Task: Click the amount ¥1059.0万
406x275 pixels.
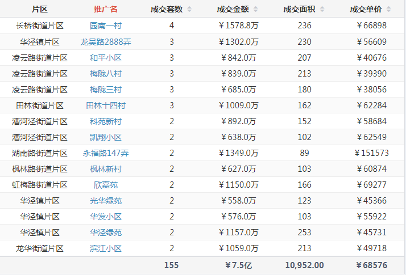Action: tap(238, 248)
